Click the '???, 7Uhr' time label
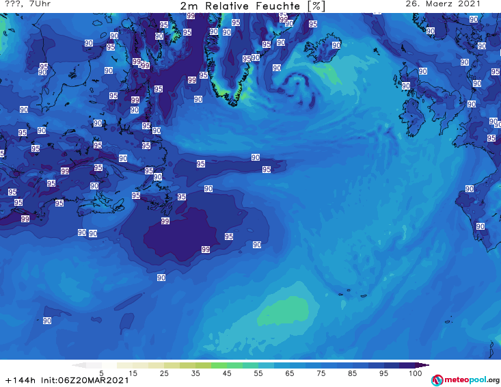Screen dimensions: 501x387 28,4
